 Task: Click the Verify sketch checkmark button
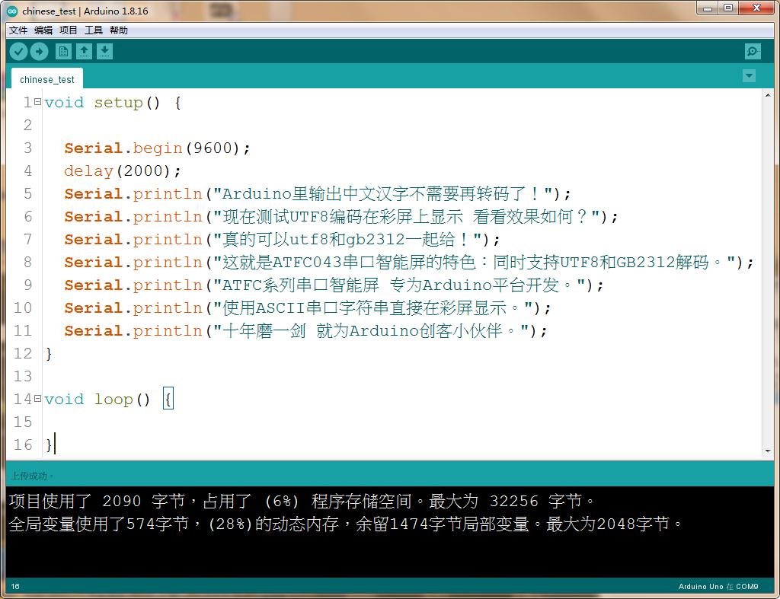tap(18, 51)
